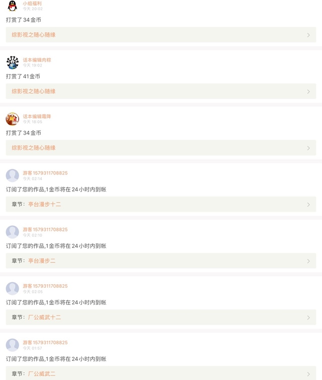Screen dimensions: 322x380
Task: Open chevron arrow beside 亭台漫步十二 chapter
Action: [x=308, y=205]
